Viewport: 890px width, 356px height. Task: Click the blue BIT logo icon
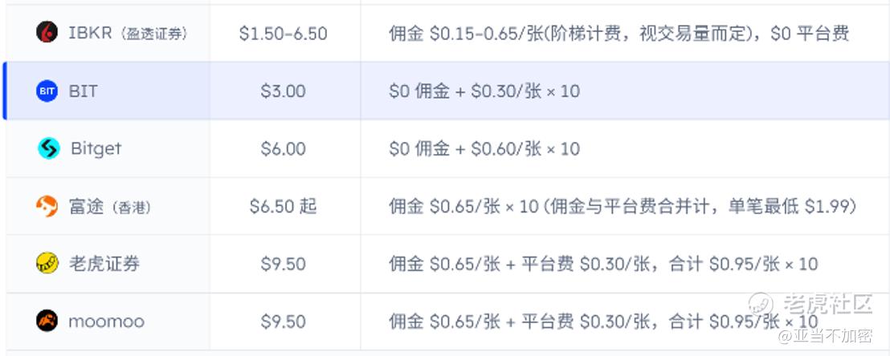[47, 91]
